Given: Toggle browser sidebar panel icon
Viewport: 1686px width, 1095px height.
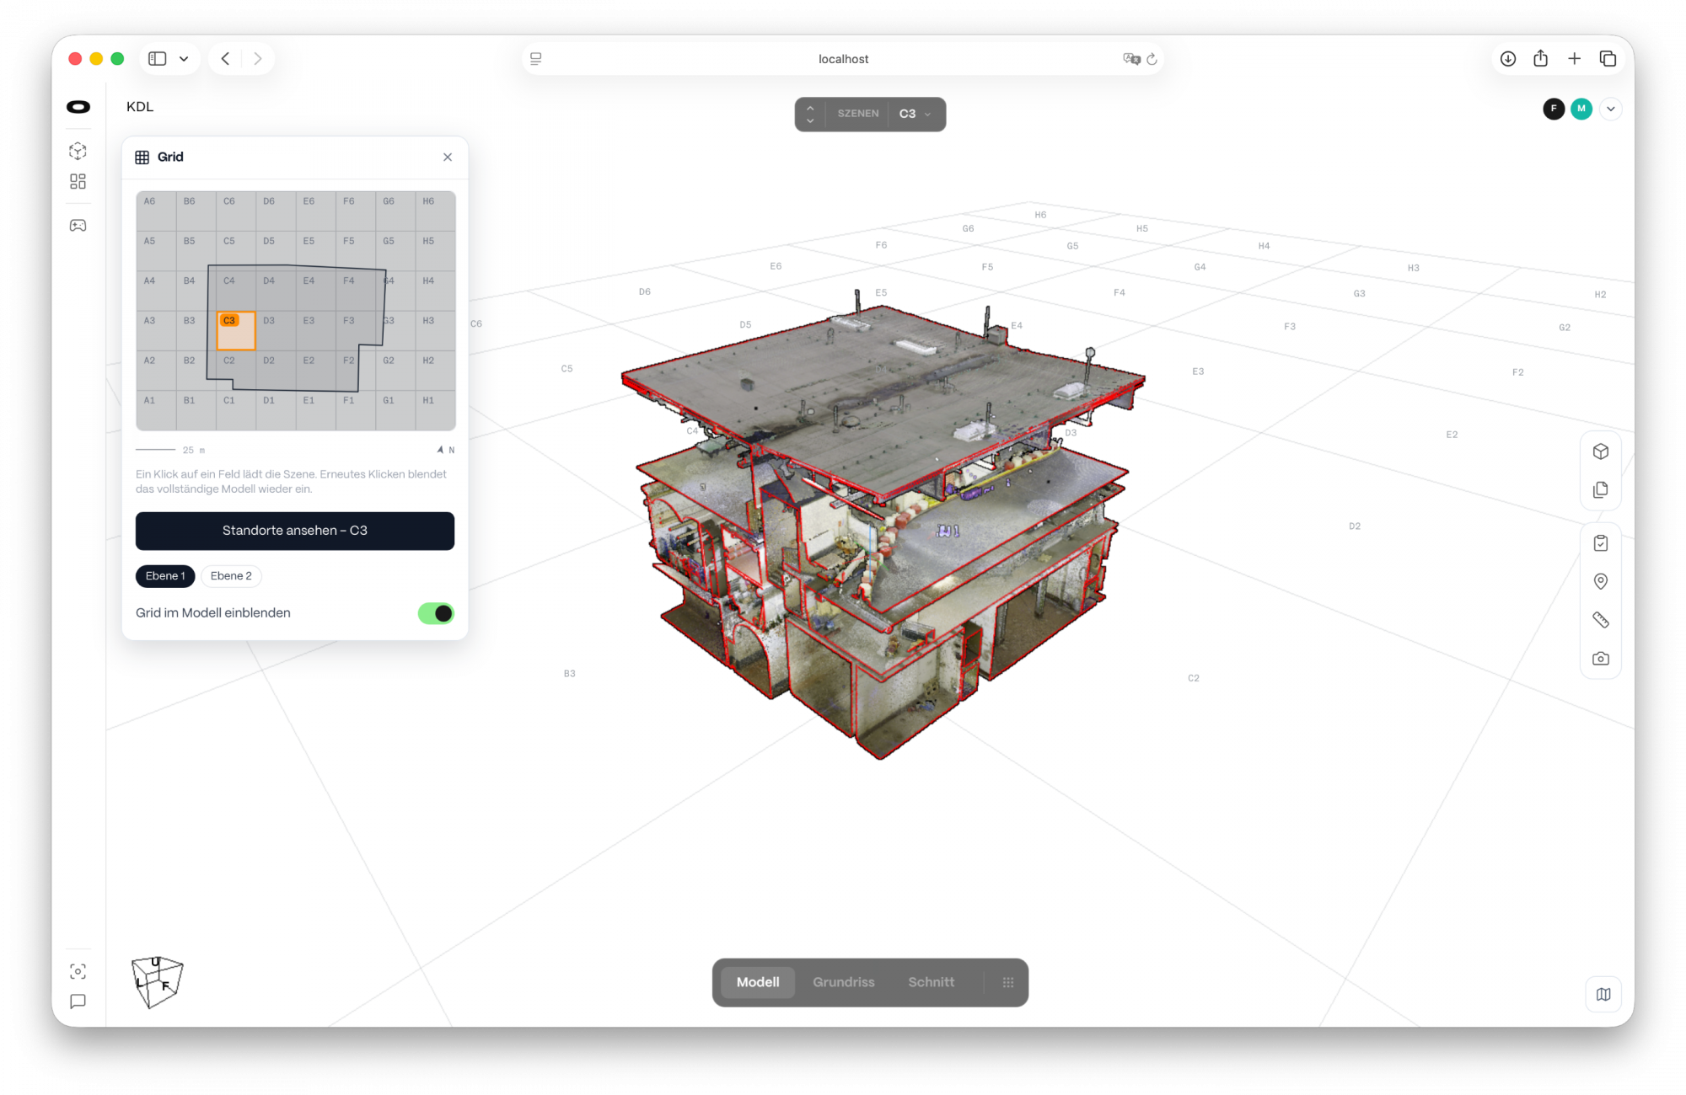Looking at the screenshot, I should [x=158, y=58].
